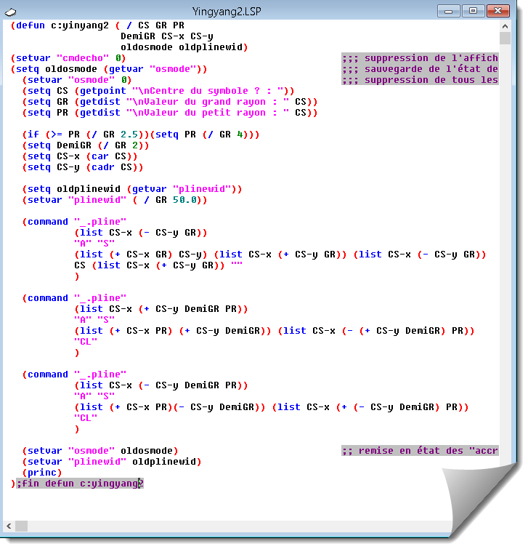This screenshot has height=549, width=528.
Task: Minimize the Yingyang2.LSP editor window
Action: point(450,10)
